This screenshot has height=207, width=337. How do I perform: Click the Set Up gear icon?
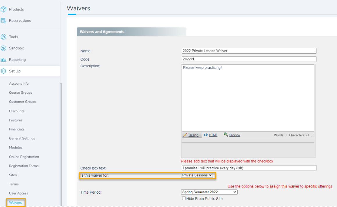point(3,71)
